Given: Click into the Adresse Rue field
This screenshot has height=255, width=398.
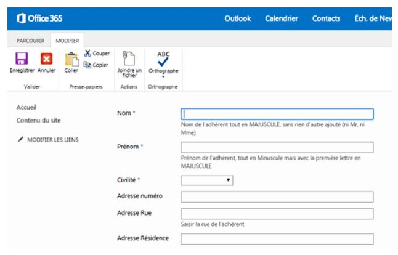Looking at the screenshot, I should [277, 214].
